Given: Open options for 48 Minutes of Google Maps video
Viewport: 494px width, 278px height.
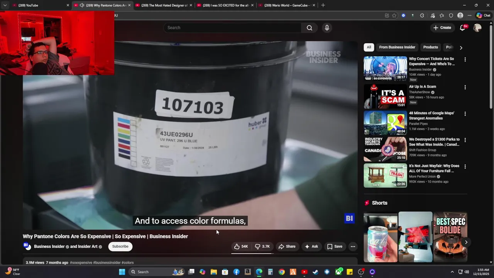Looking at the screenshot, I should 465,114.
